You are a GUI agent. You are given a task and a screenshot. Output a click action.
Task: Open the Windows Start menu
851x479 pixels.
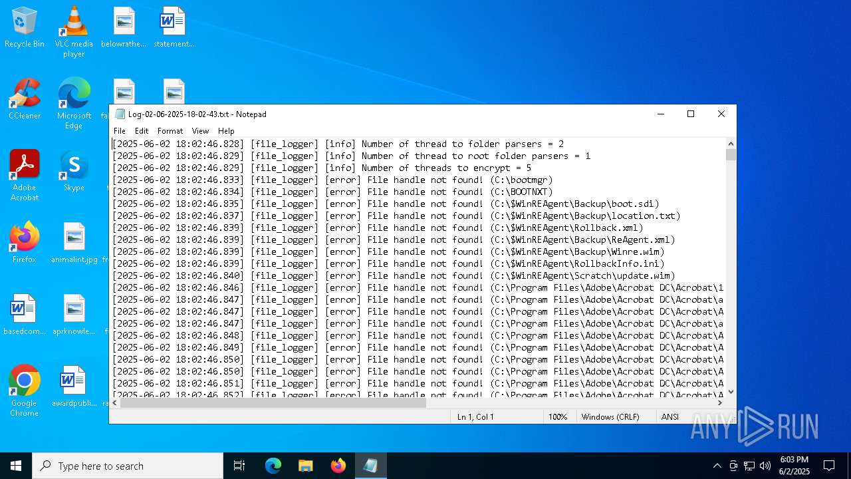(x=16, y=466)
